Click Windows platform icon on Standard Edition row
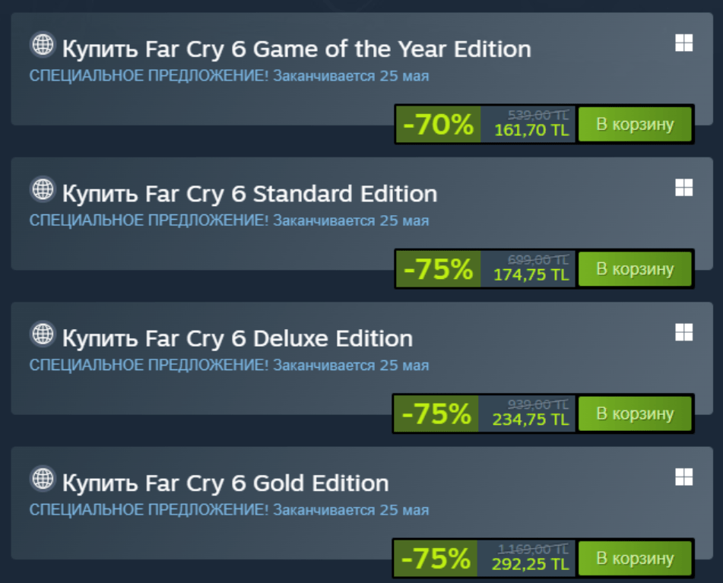 coord(683,188)
